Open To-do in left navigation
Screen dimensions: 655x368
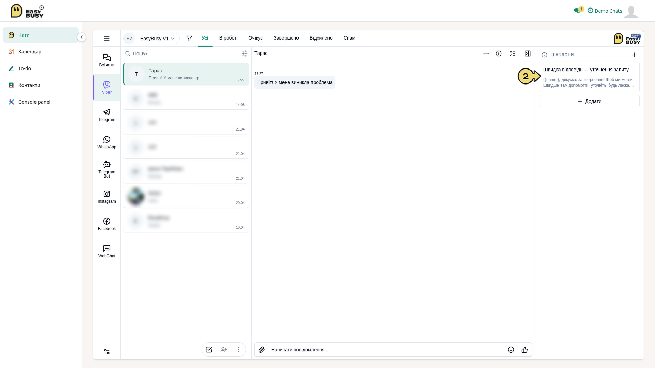[41, 68]
